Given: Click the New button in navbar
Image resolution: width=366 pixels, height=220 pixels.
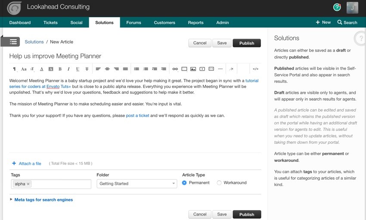Looking at the screenshot, I should click(323, 22).
